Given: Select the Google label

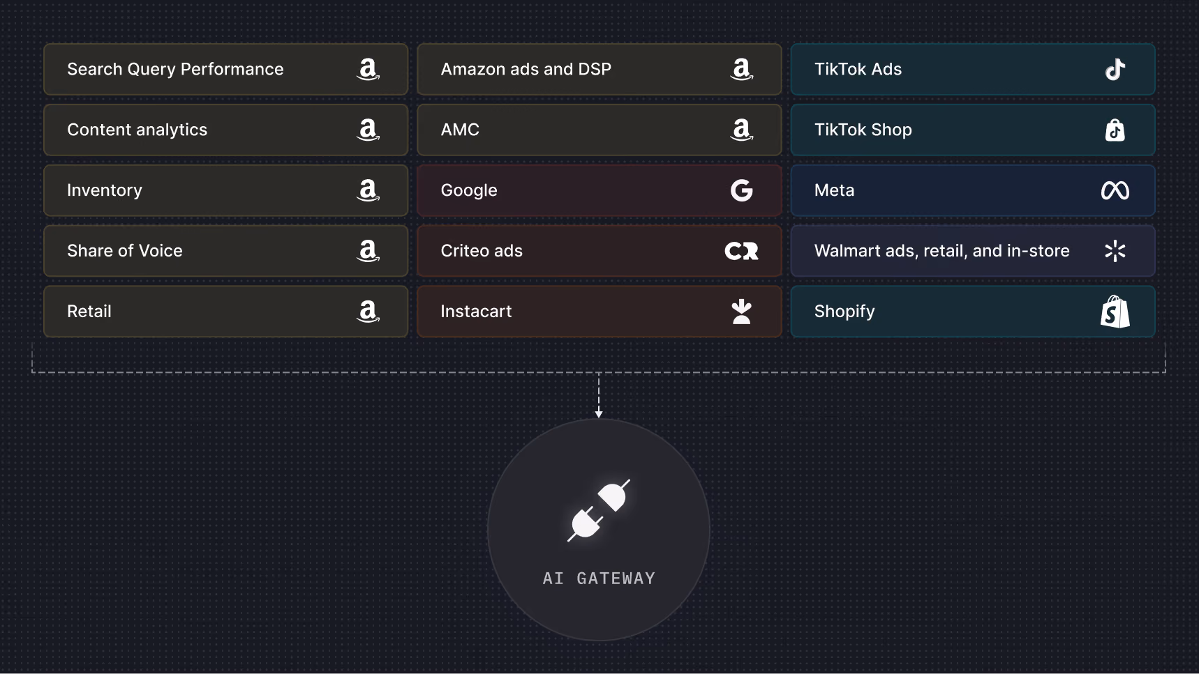Looking at the screenshot, I should tap(469, 190).
